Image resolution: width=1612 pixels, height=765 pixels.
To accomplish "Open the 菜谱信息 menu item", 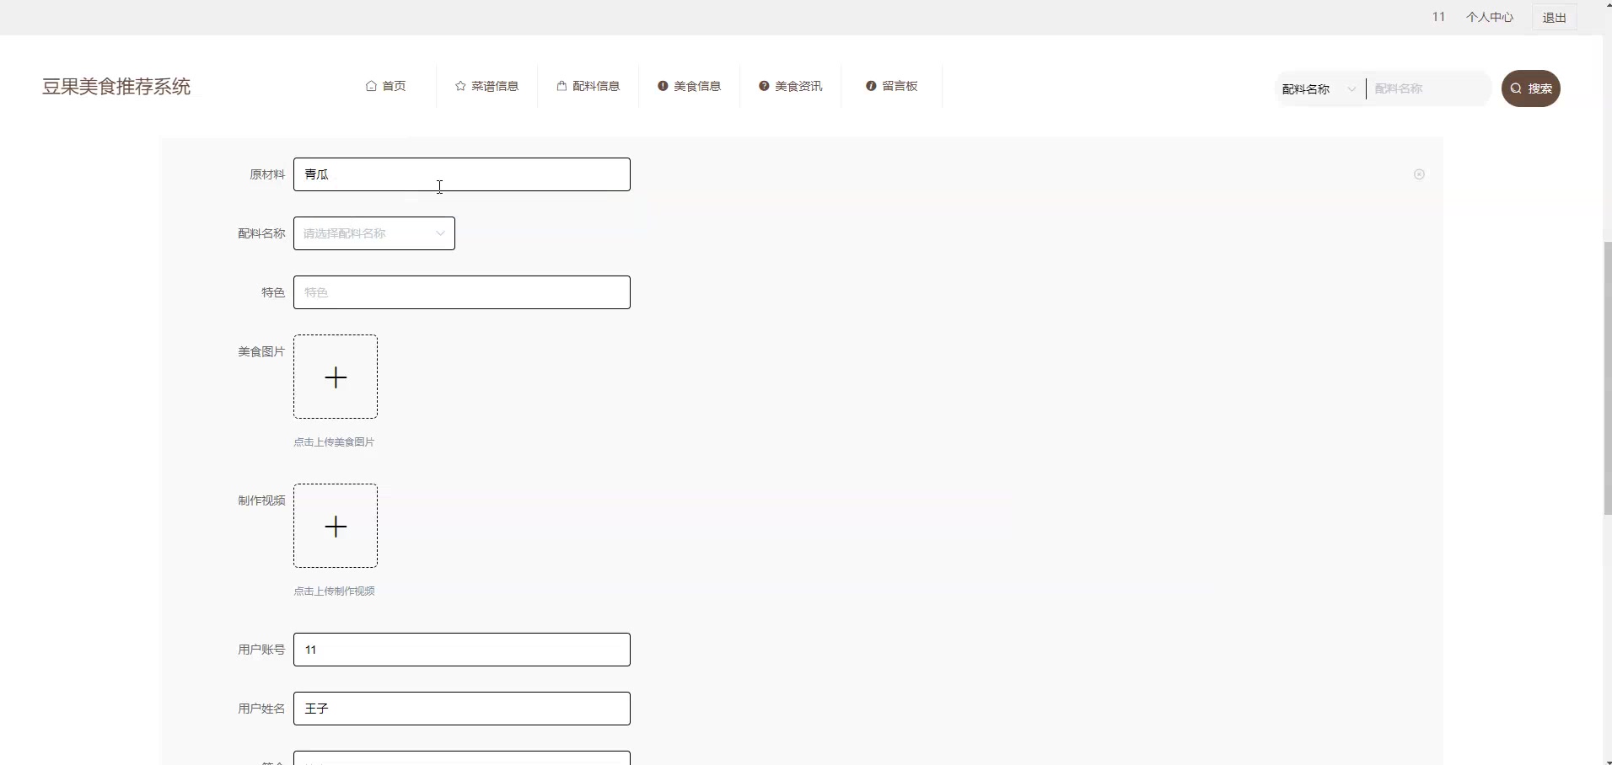I will point(487,86).
